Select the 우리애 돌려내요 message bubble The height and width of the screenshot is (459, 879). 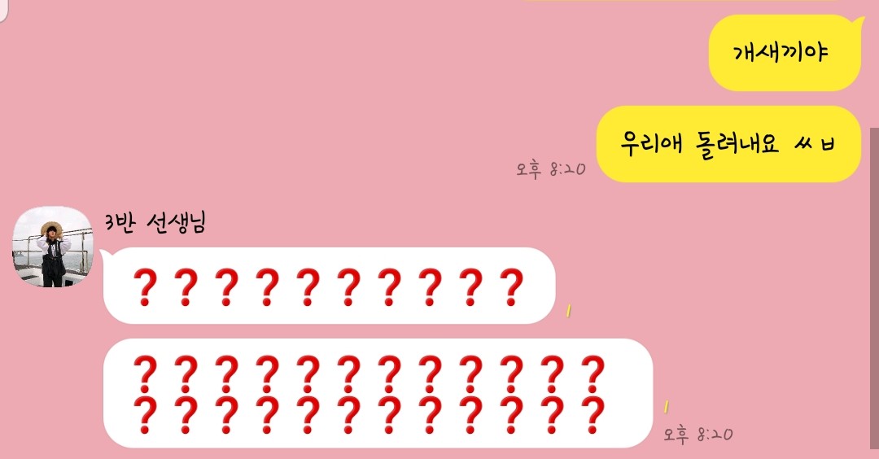pyautogui.click(x=728, y=144)
